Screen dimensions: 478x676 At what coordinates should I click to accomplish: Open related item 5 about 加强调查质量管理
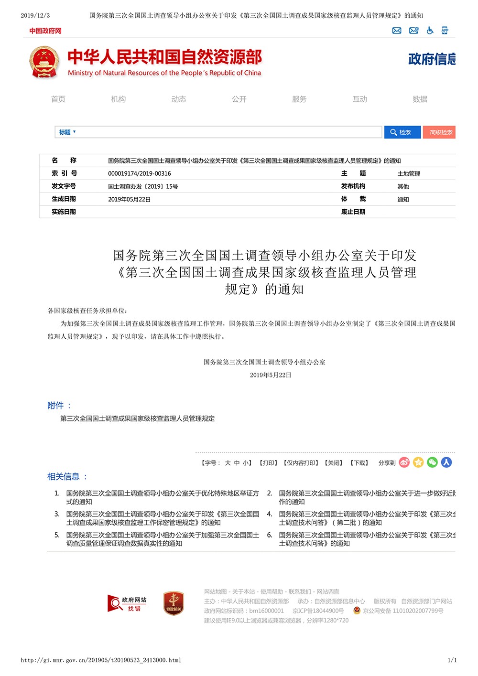pyautogui.click(x=163, y=539)
